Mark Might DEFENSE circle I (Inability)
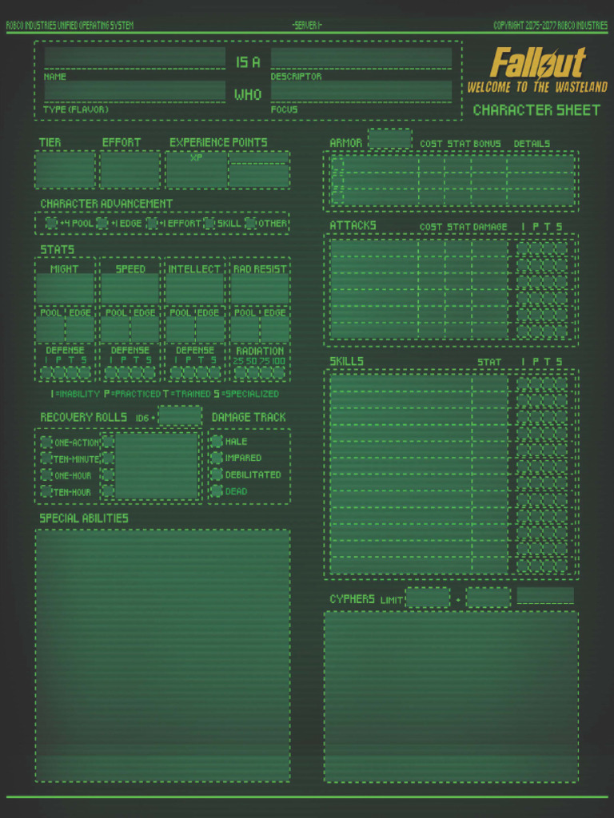Screen dimensions: 614x818 [46, 372]
